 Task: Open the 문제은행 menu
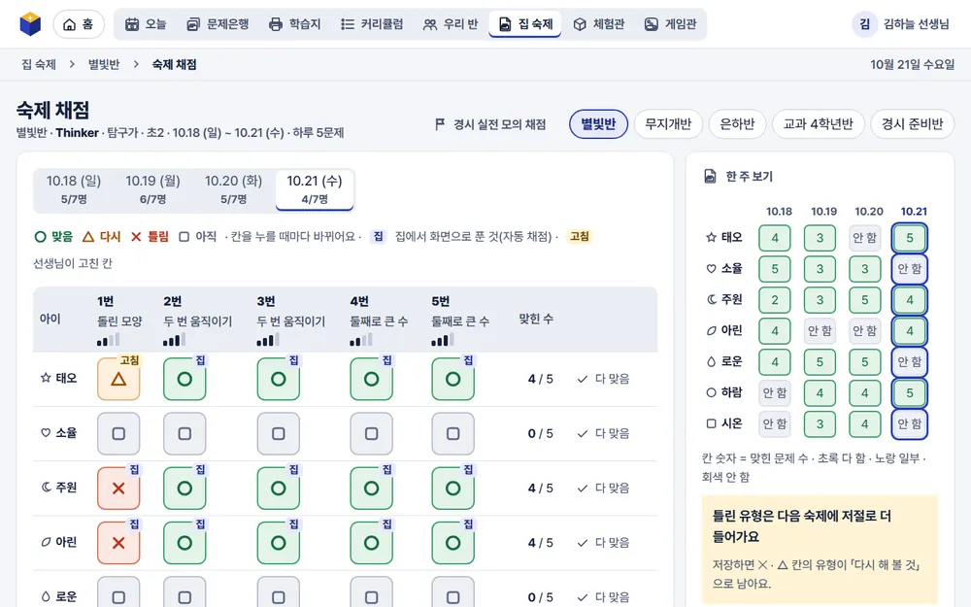[x=218, y=24]
